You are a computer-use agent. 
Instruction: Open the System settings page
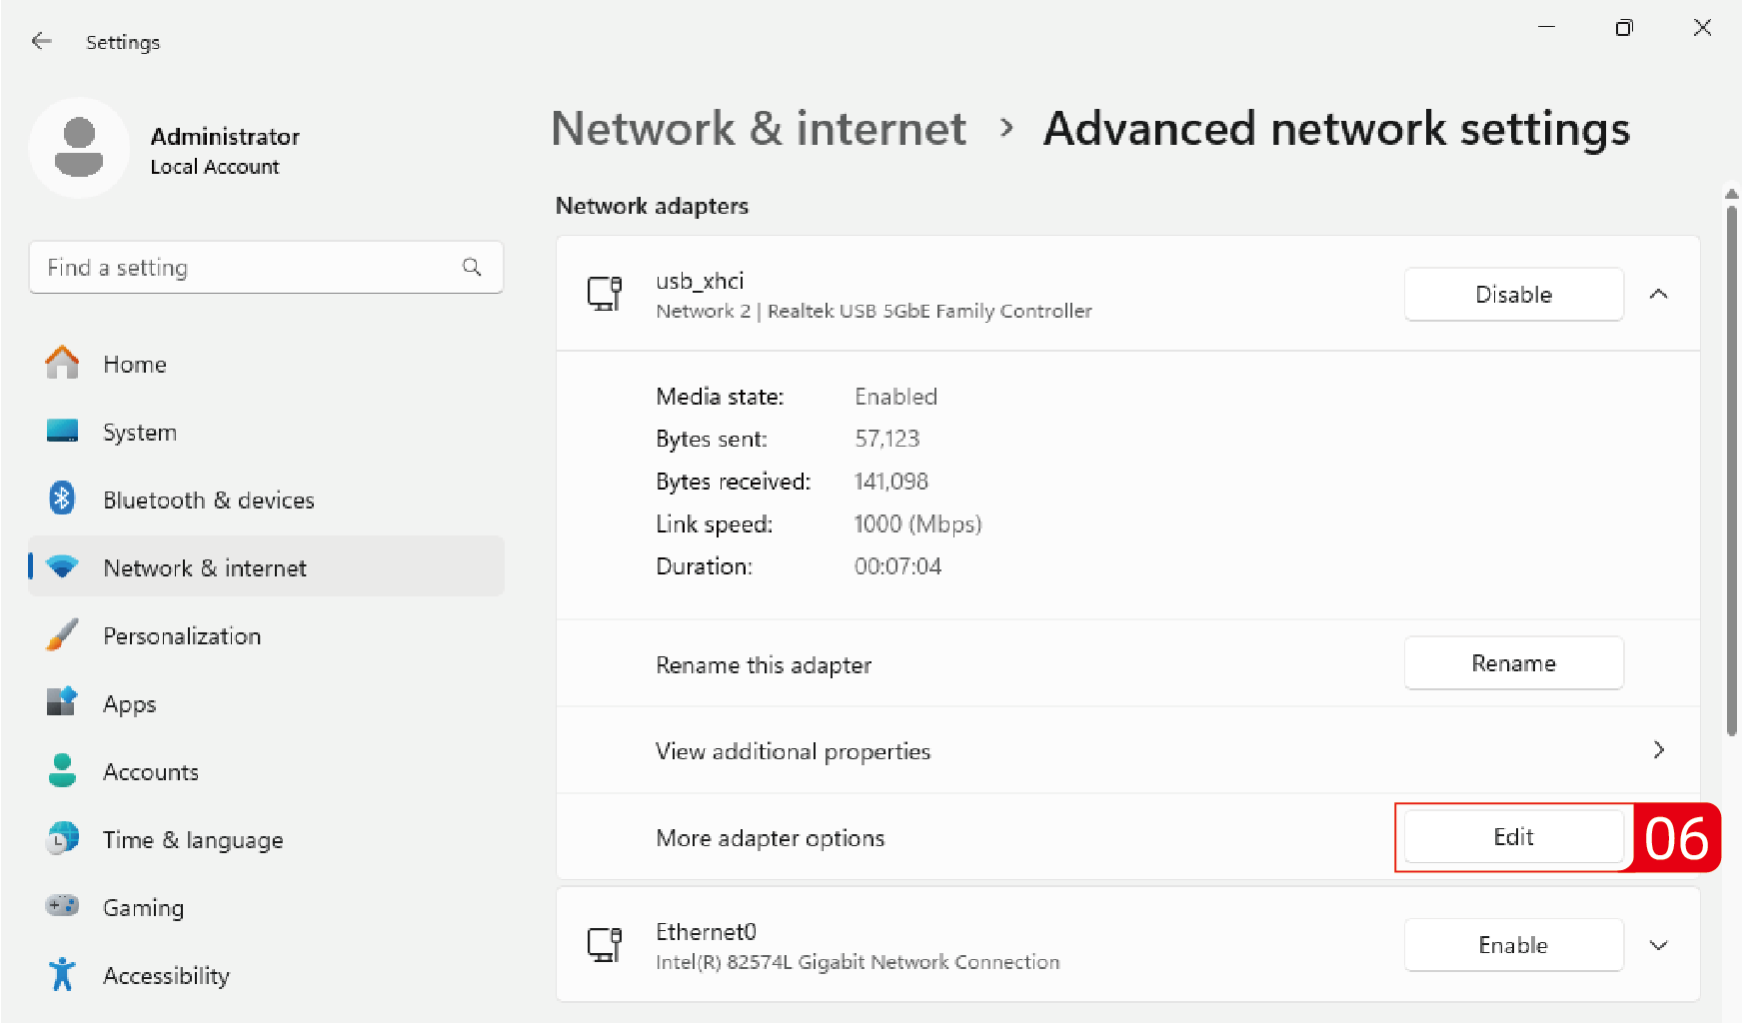(x=140, y=432)
